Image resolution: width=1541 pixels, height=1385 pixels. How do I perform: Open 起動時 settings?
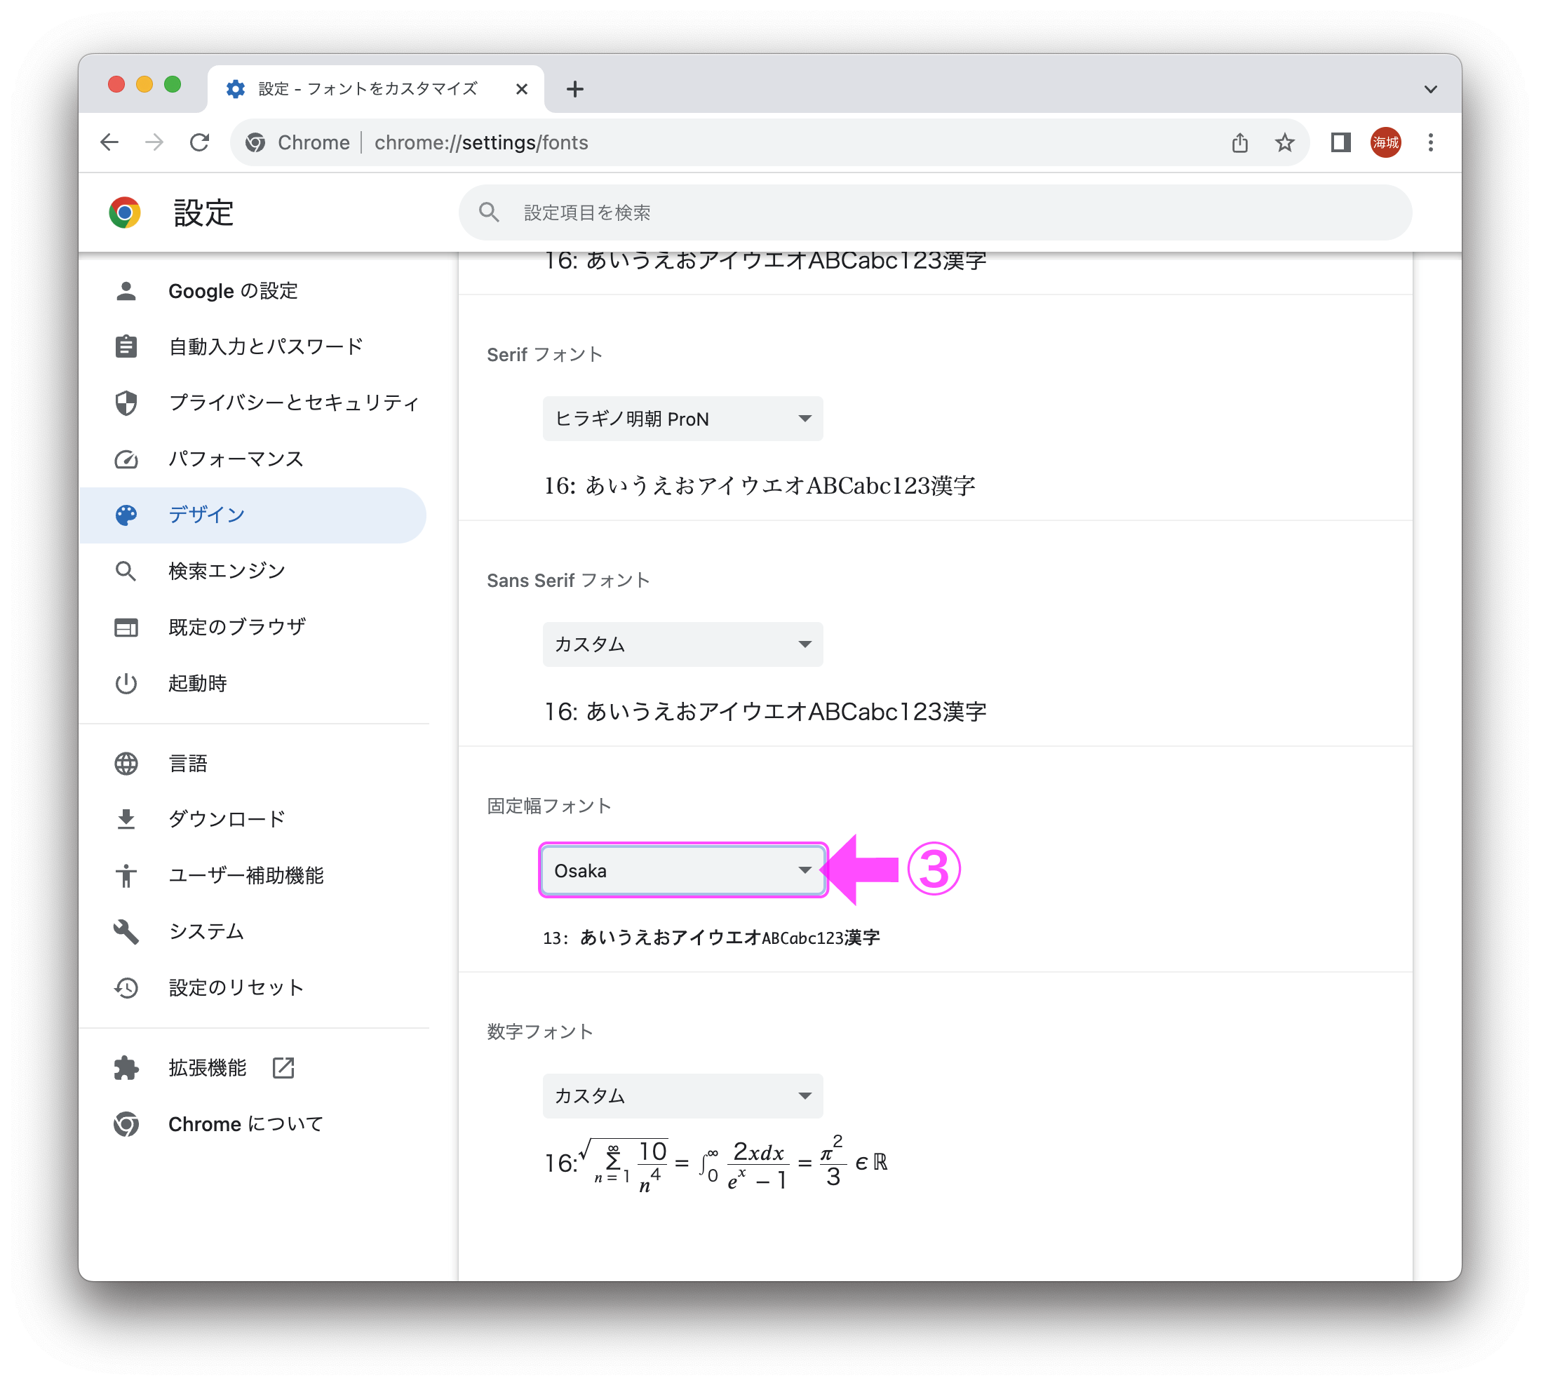pos(253,683)
